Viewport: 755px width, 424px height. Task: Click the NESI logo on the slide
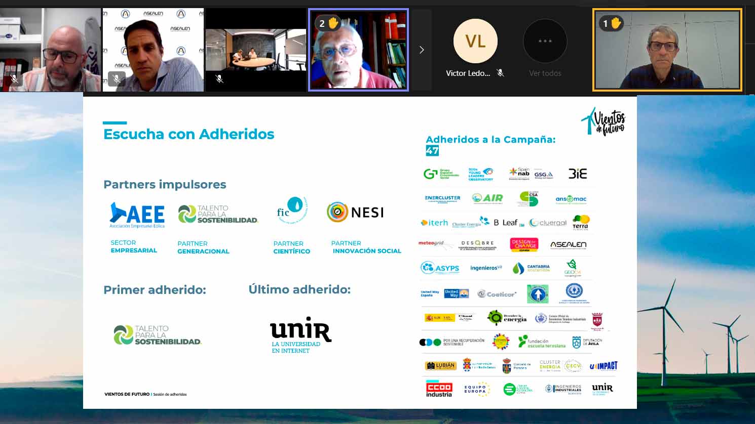[x=355, y=213]
